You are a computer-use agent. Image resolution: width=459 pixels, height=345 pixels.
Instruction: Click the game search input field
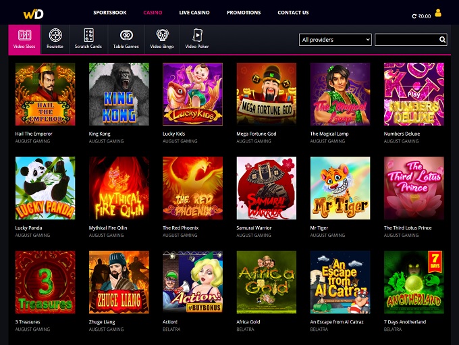tap(406, 40)
